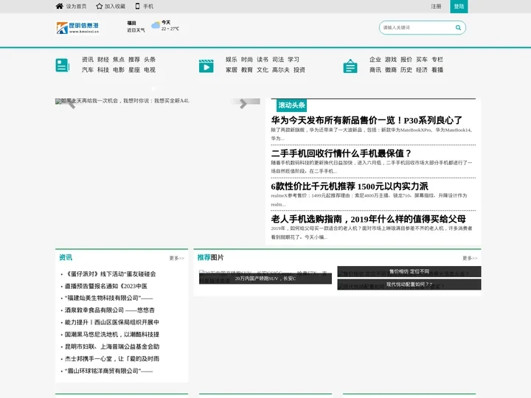
Task: Open the 经济 category link
Action: coord(422,70)
